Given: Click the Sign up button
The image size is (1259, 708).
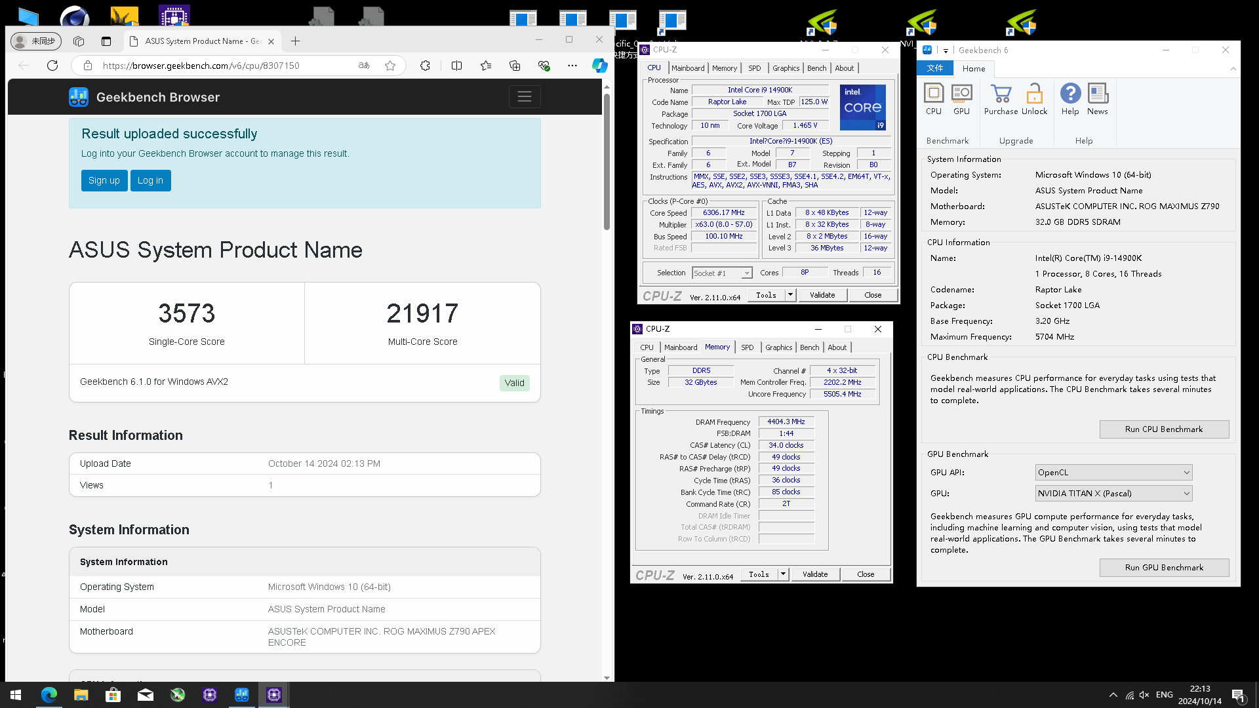Looking at the screenshot, I should (x=104, y=181).
